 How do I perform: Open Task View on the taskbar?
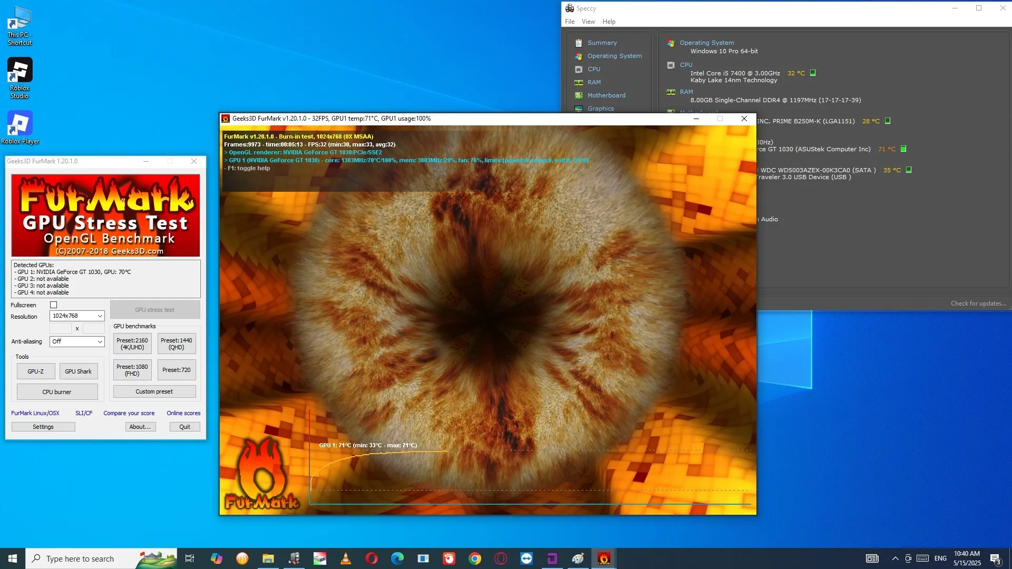(190, 558)
